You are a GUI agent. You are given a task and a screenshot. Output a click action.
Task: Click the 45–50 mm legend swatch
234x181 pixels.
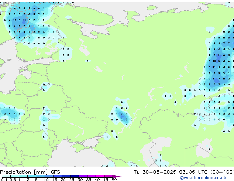[109, 176]
